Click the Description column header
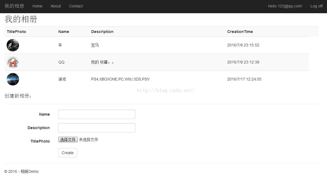 click(102, 32)
